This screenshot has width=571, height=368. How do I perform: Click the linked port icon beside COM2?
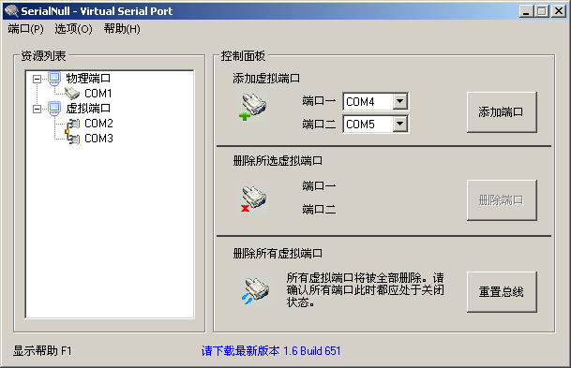[x=73, y=124]
